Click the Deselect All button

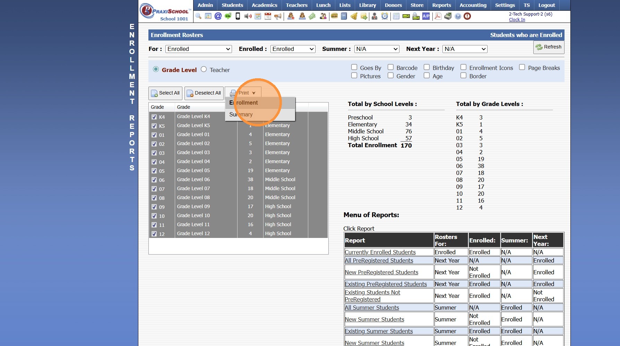(204, 93)
